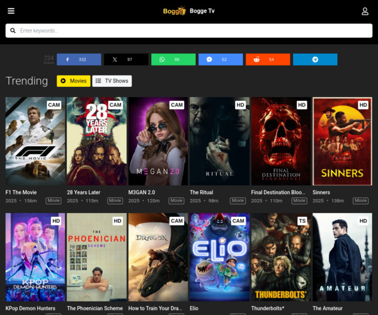
Task: Open The Phoenician Scheme poster
Action: [96, 257]
